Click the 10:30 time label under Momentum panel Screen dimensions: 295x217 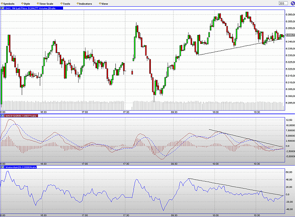coord(257,215)
